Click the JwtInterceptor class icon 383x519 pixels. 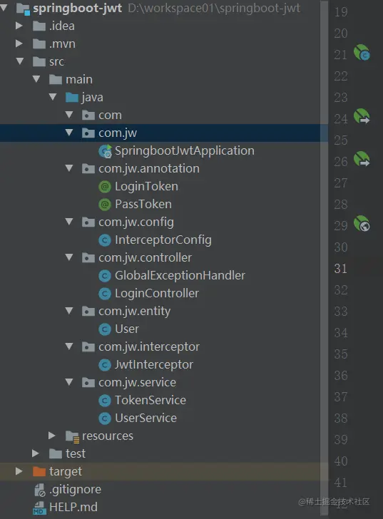pyautogui.click(x=105, y=365)
